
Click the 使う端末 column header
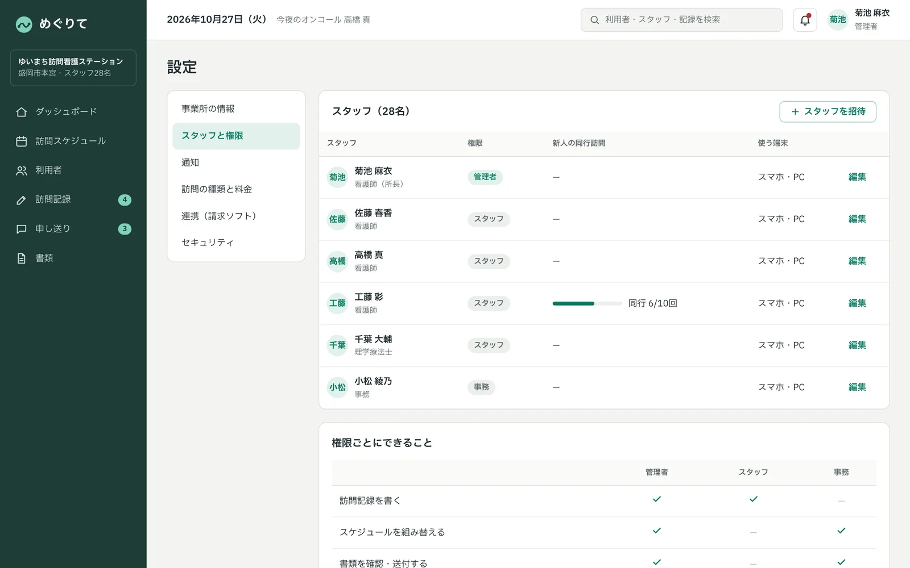pos(772,144)
